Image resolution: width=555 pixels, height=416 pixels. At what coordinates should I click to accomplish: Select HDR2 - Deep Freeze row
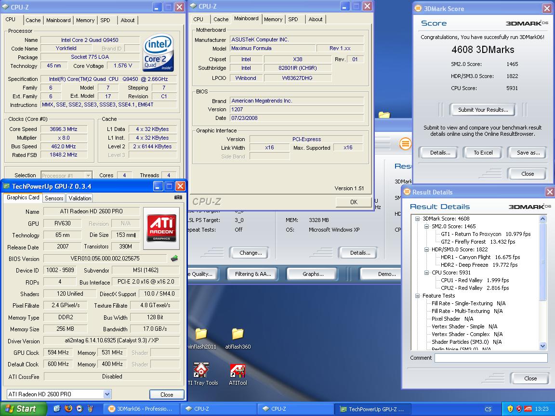pos(479,265)
